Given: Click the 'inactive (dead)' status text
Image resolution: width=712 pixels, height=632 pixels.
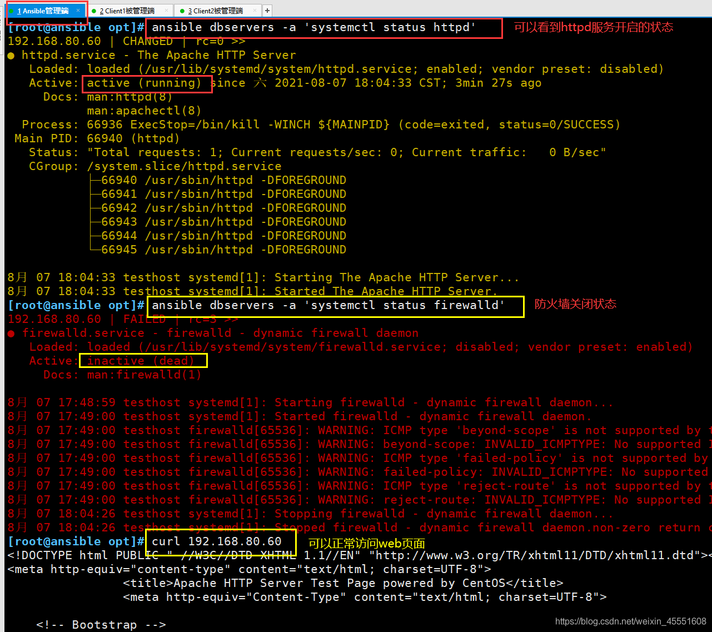Looking at the screenshot, I should [141, 361].
